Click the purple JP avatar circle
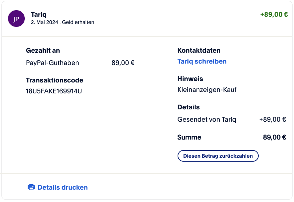This screenshot has width=294, height=202. [x=16, y=19]
